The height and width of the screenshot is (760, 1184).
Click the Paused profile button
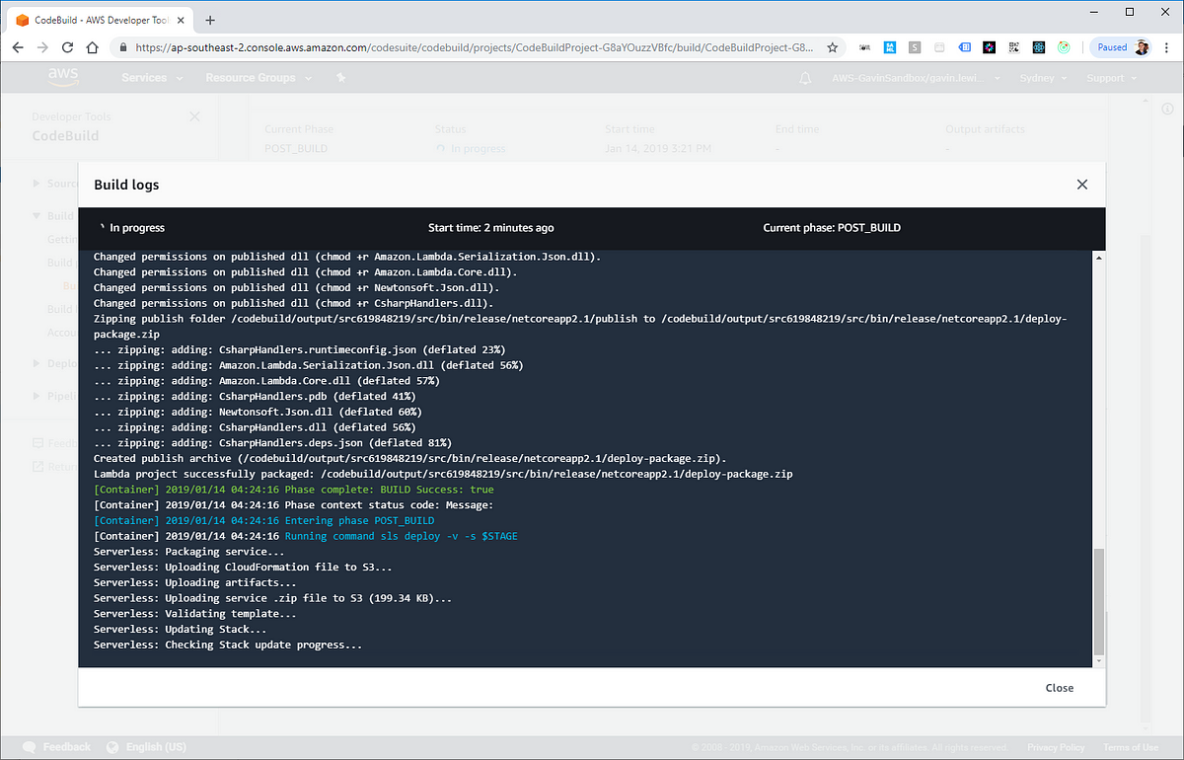[x=1120, y=47]
